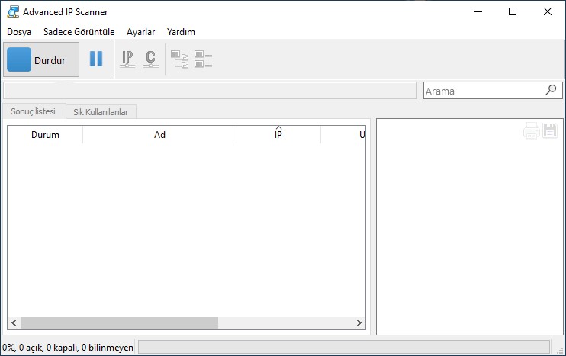The width and height of the screenshot is (566, 356).
Task: Open the Sadece Görüntüle menu
Action: tap(79, 32)
